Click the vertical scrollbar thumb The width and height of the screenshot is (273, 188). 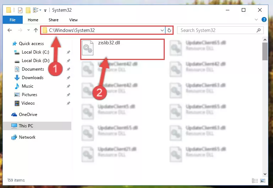pyautogui.click(x=265, y=51)
